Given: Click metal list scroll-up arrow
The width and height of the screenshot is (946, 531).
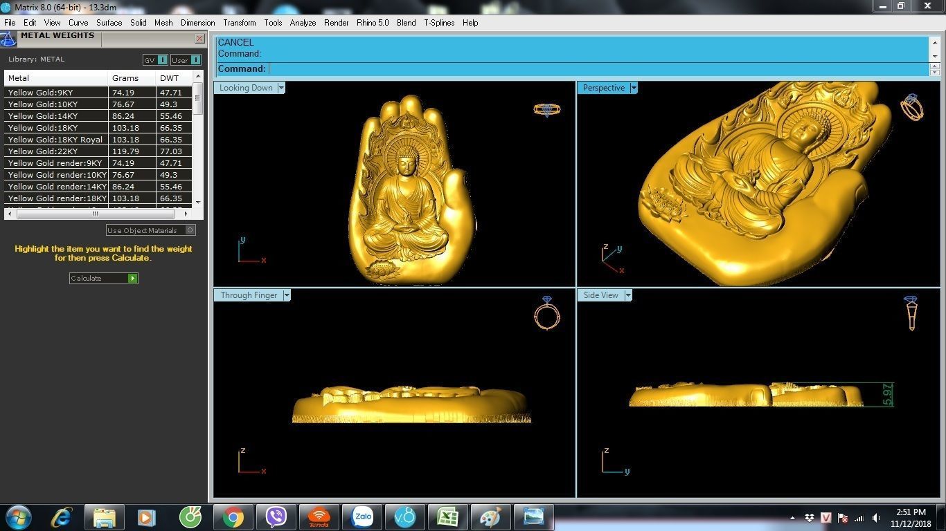Looking at the screenshot, I should pyautogui.click(x=198, y=77).
